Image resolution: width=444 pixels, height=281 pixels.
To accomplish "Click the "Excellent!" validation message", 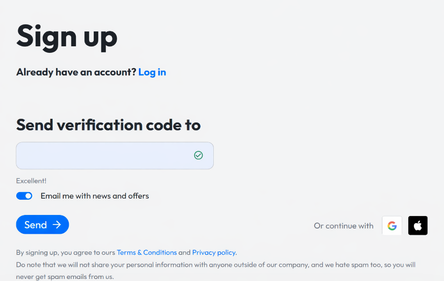I will (31, 181).
